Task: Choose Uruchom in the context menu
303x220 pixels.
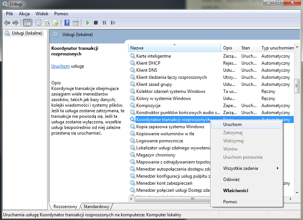Action: coord(247,124)
